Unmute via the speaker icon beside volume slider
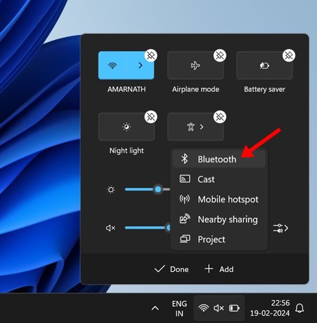This screenshot has width=317, height=323. tap(111, 228)
